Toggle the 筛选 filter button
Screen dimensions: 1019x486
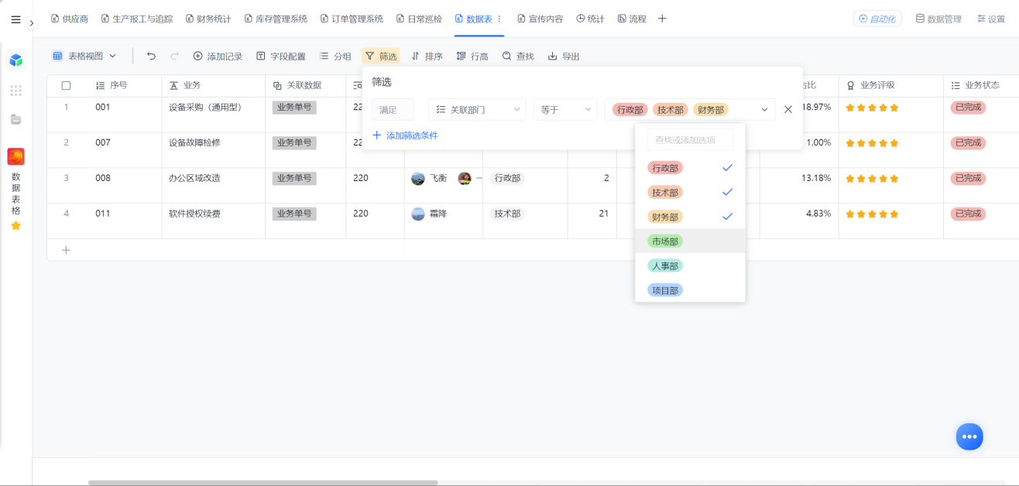point(381,56)
